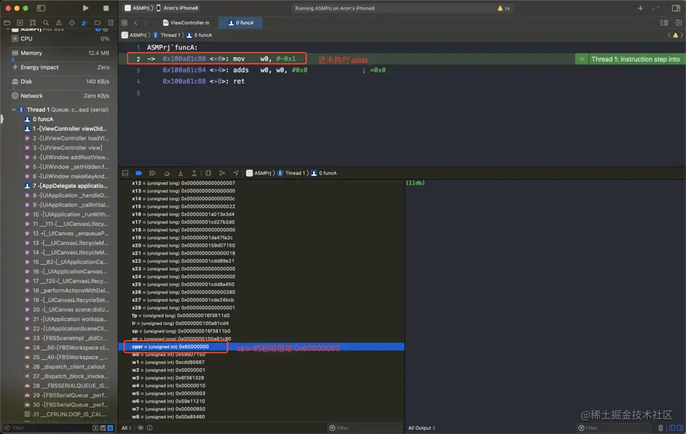This screenshot has height=434, width=686.
Task: Click the console Filter field
Action: [x=614, y=428]
